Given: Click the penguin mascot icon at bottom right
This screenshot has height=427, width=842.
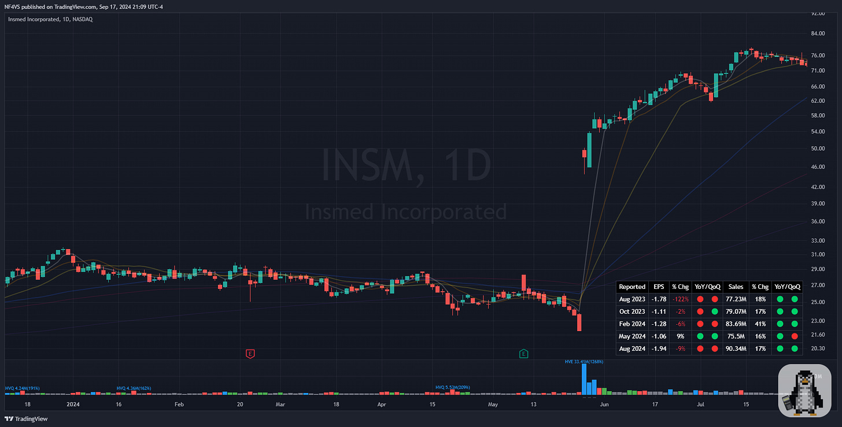Looking at the screenshot, I should click(x=804, y=391).
